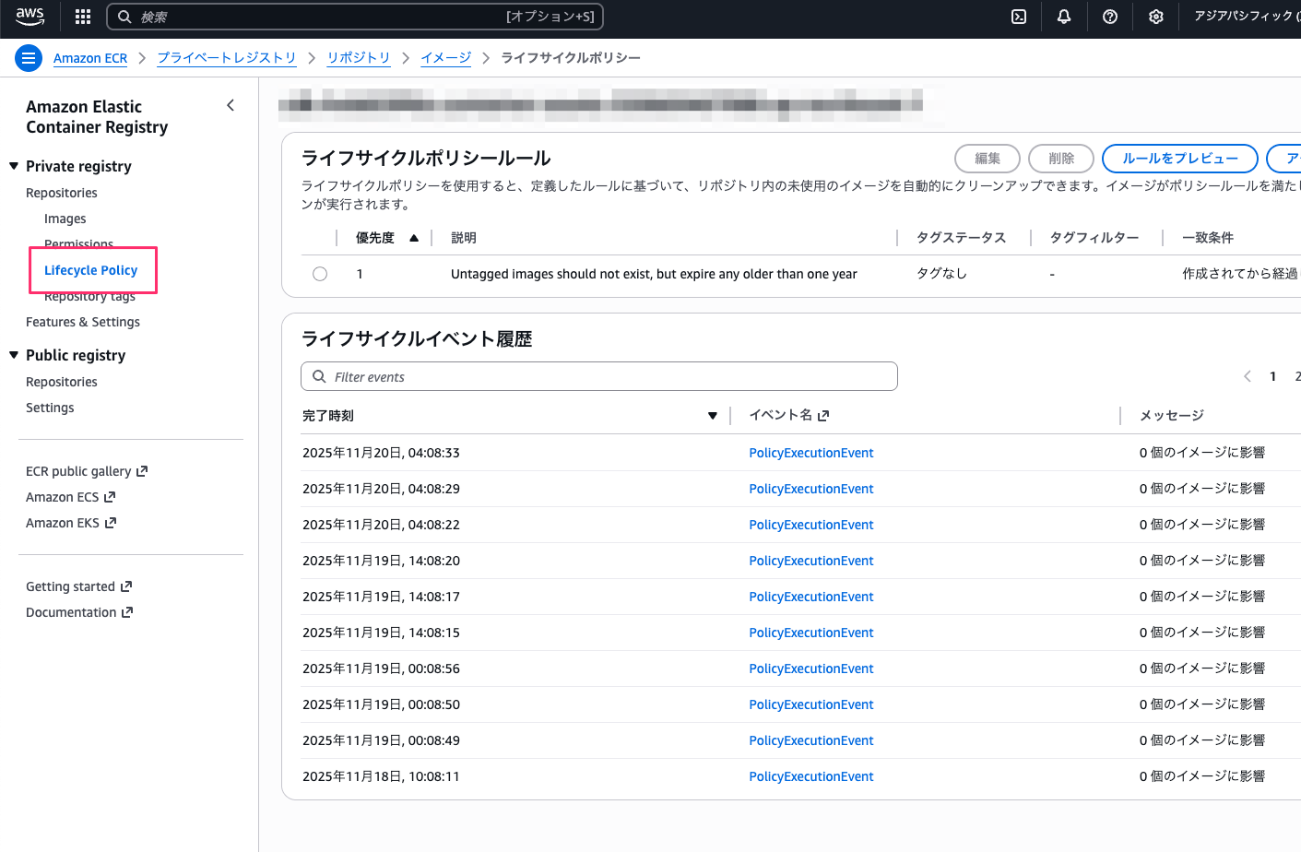Collapse the Private registry section

tap(13, 166)
